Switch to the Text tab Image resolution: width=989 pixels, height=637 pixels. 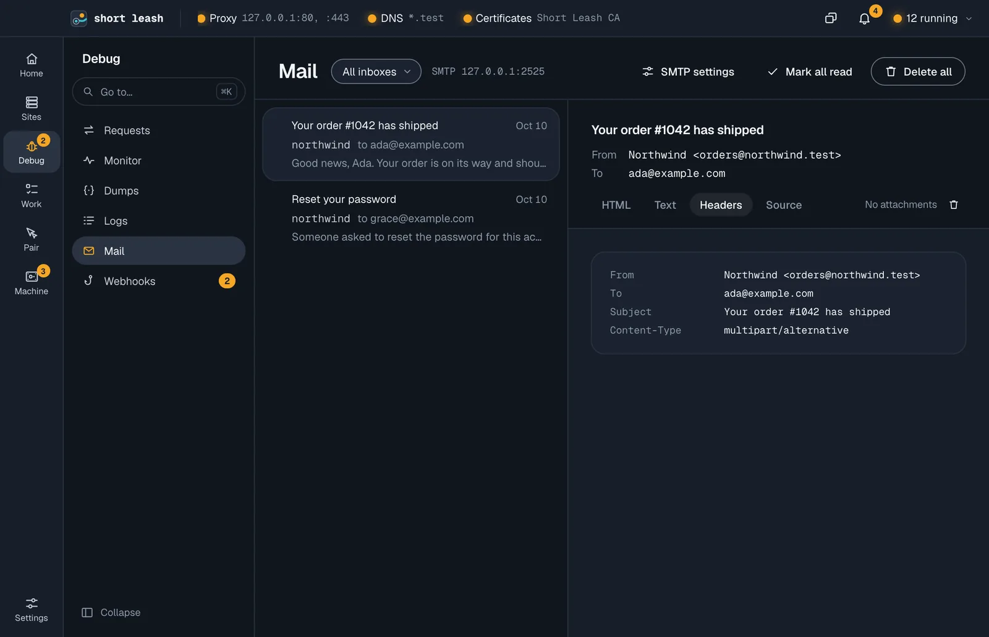[x=665, y=205]
